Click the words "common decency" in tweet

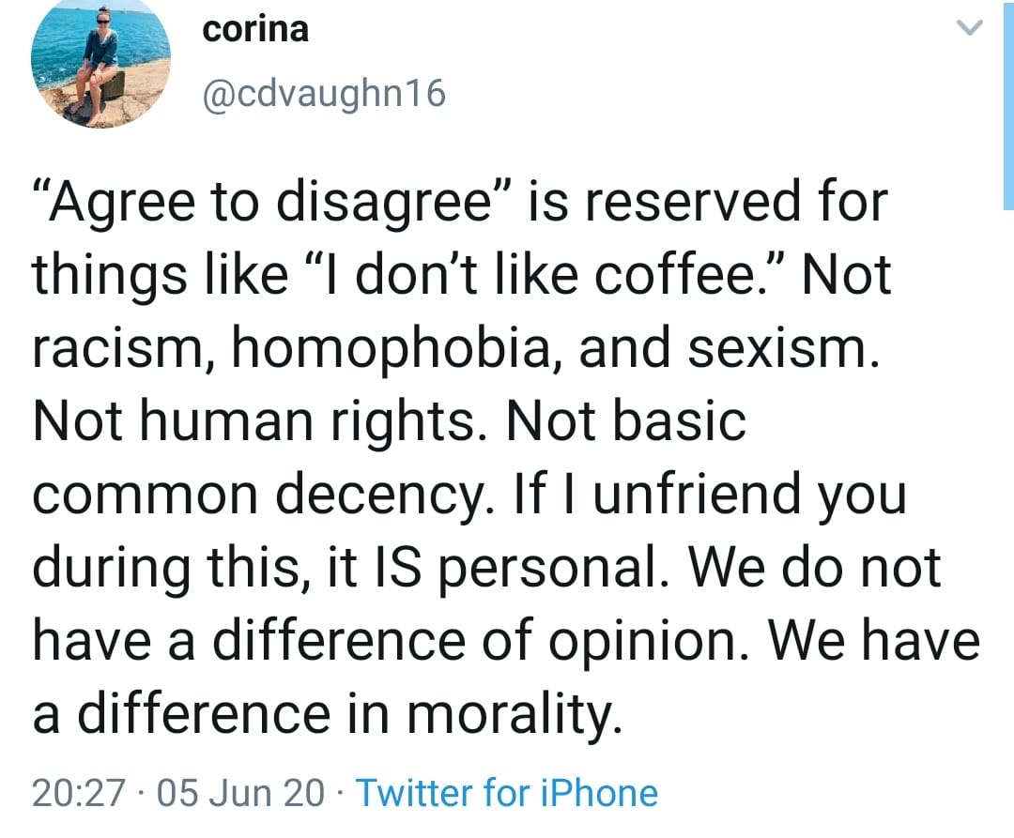256,495
